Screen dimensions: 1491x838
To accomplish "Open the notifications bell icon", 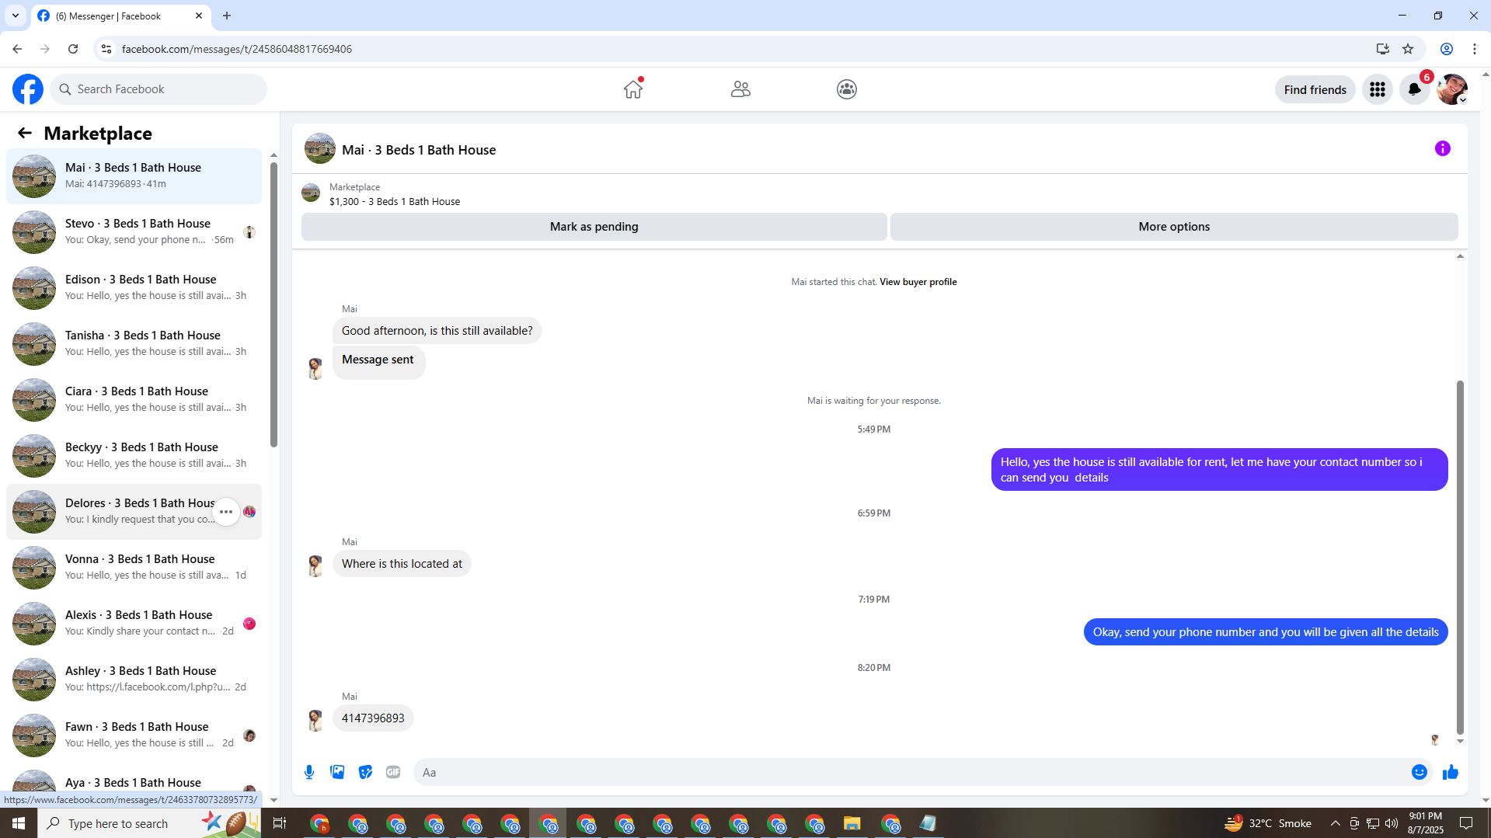I will tap(1415, 90).
